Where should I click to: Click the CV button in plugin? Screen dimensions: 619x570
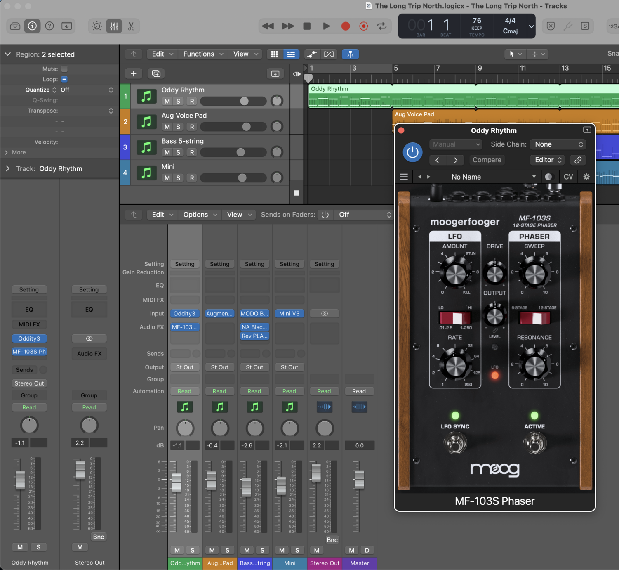point(568,177)
